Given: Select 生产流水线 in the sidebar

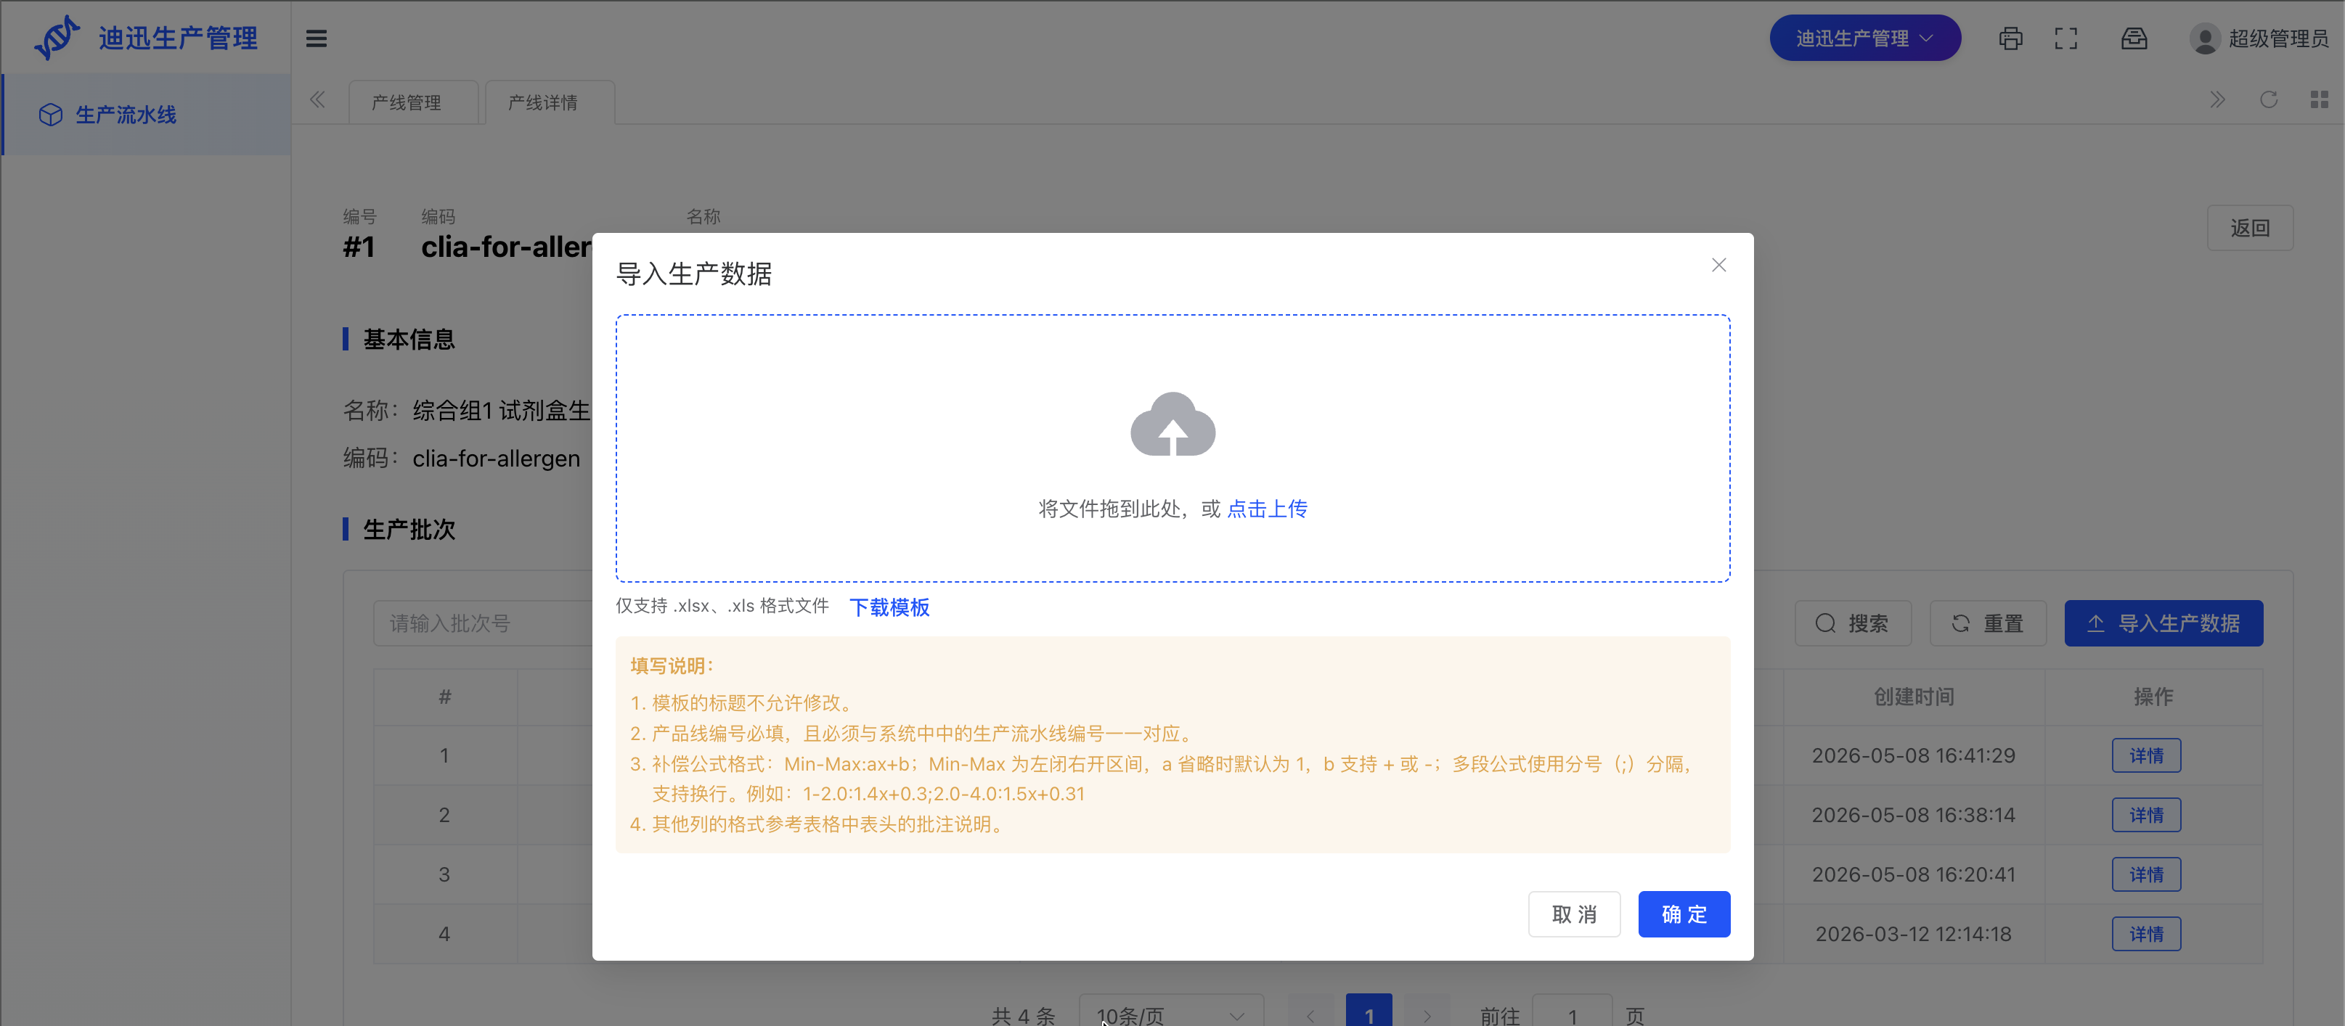Looking at the screenshot, I should [147, 115].
